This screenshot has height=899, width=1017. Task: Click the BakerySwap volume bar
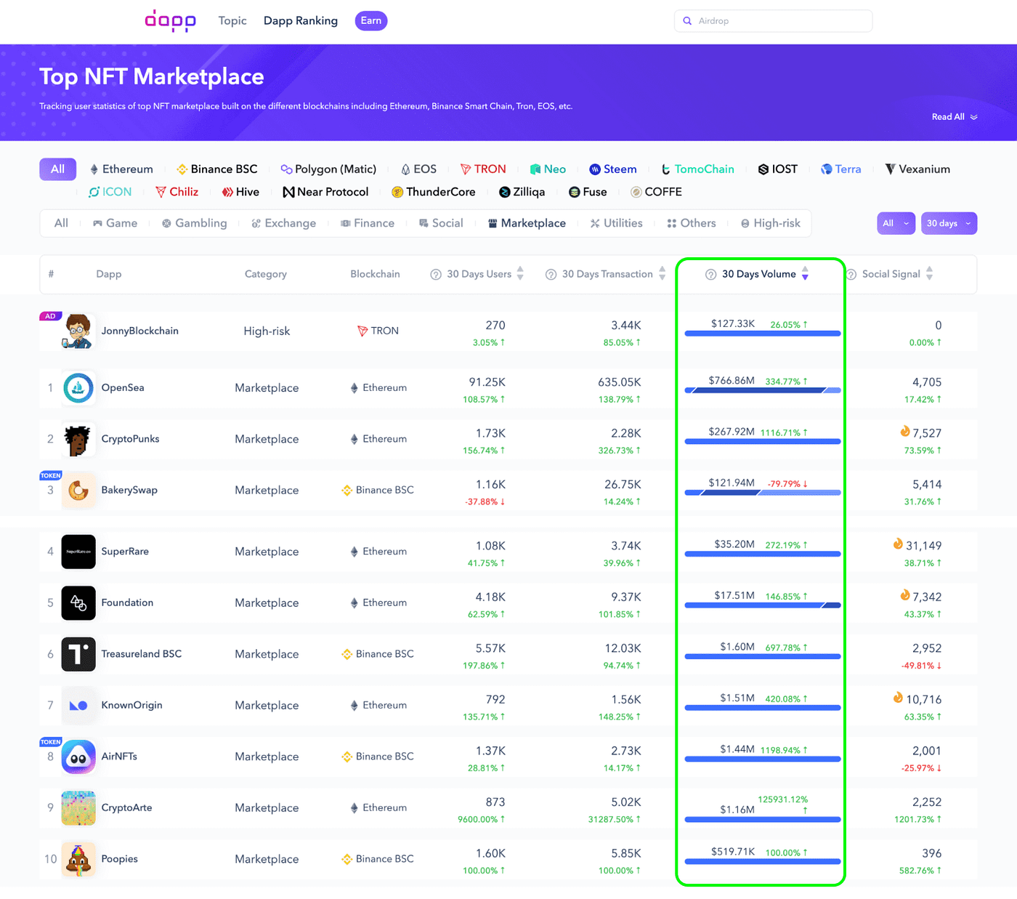coord(763,493)
